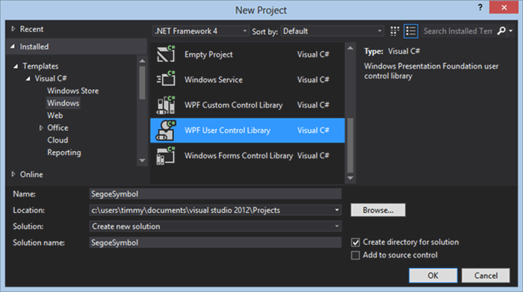Click the Windows Forms Control Library icon
This screenshot has width=523, height=292.
(166, 155)
